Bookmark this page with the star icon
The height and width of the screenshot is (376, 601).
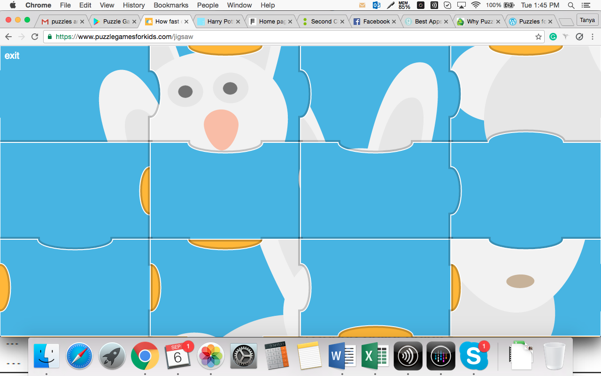[538, 37]
